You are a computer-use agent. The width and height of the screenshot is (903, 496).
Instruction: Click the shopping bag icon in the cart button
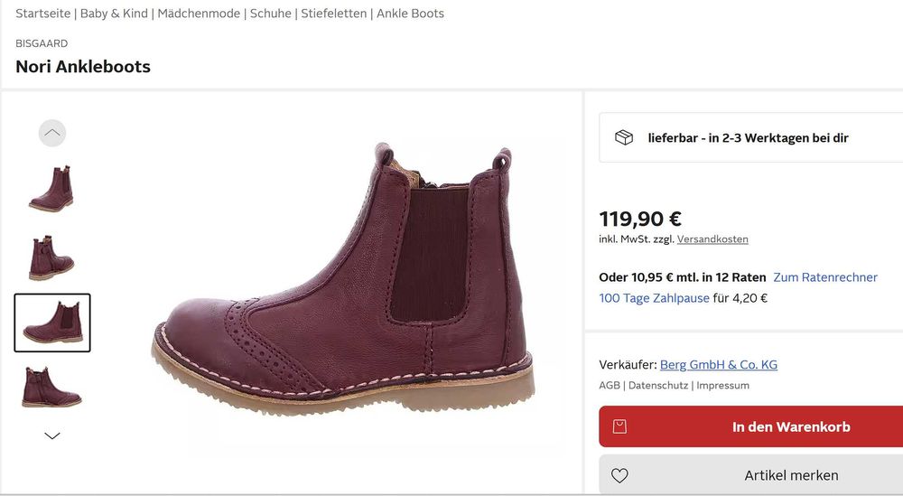(619, 426)
